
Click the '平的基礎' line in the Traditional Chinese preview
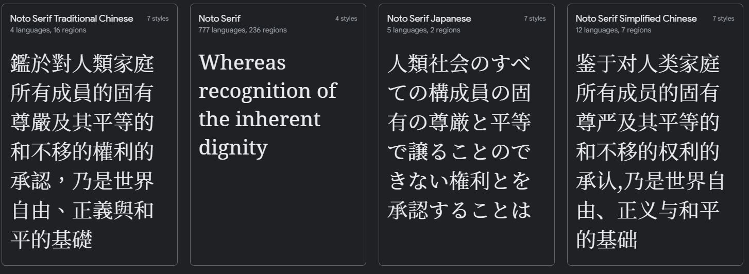click(52, 239)
